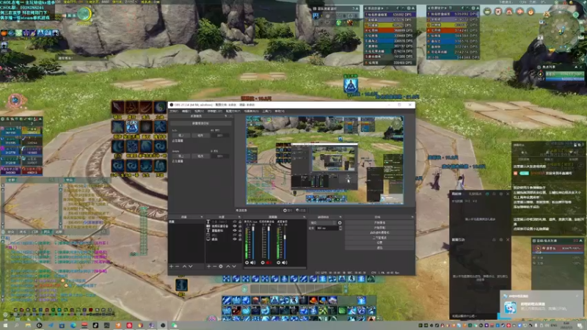Screen dimensions: 587x330
Task: Click the transition duration input field
Action: (327, 228)
